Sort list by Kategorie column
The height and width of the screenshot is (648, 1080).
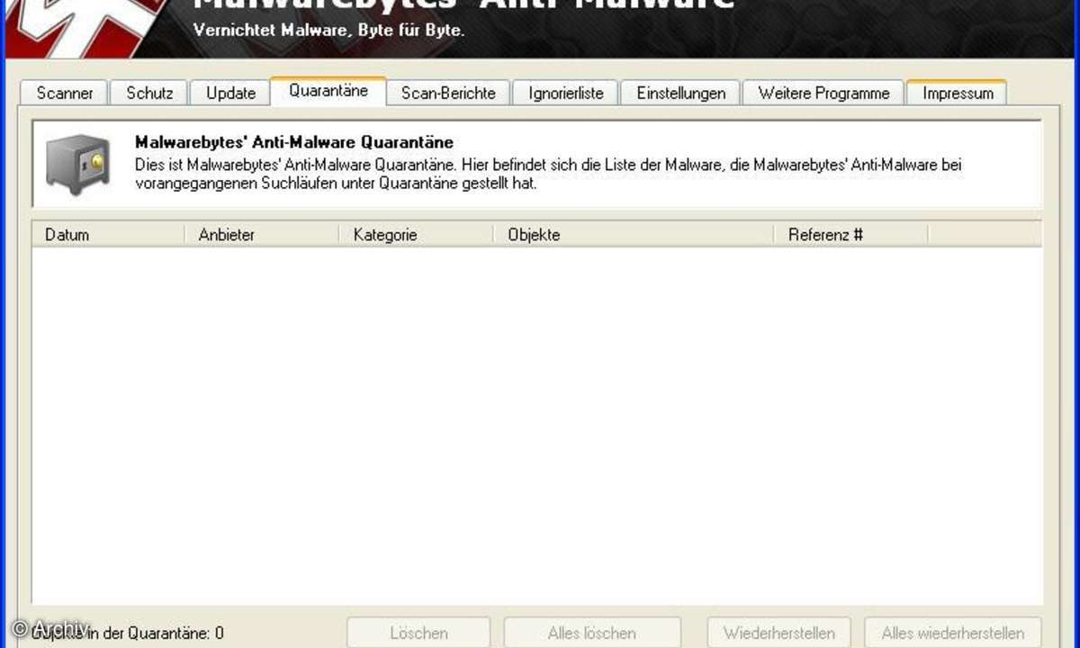pyautogui.click(x=417, y=235)
